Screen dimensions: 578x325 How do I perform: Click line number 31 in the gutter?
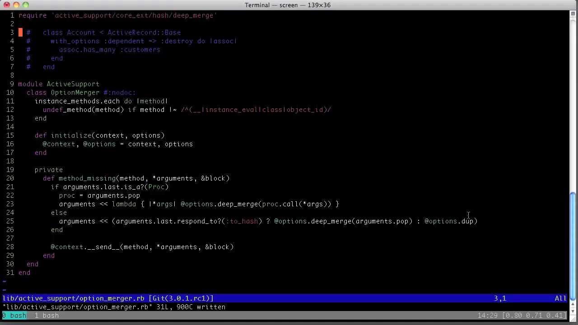pyautogui.click(x=10, y=273)
